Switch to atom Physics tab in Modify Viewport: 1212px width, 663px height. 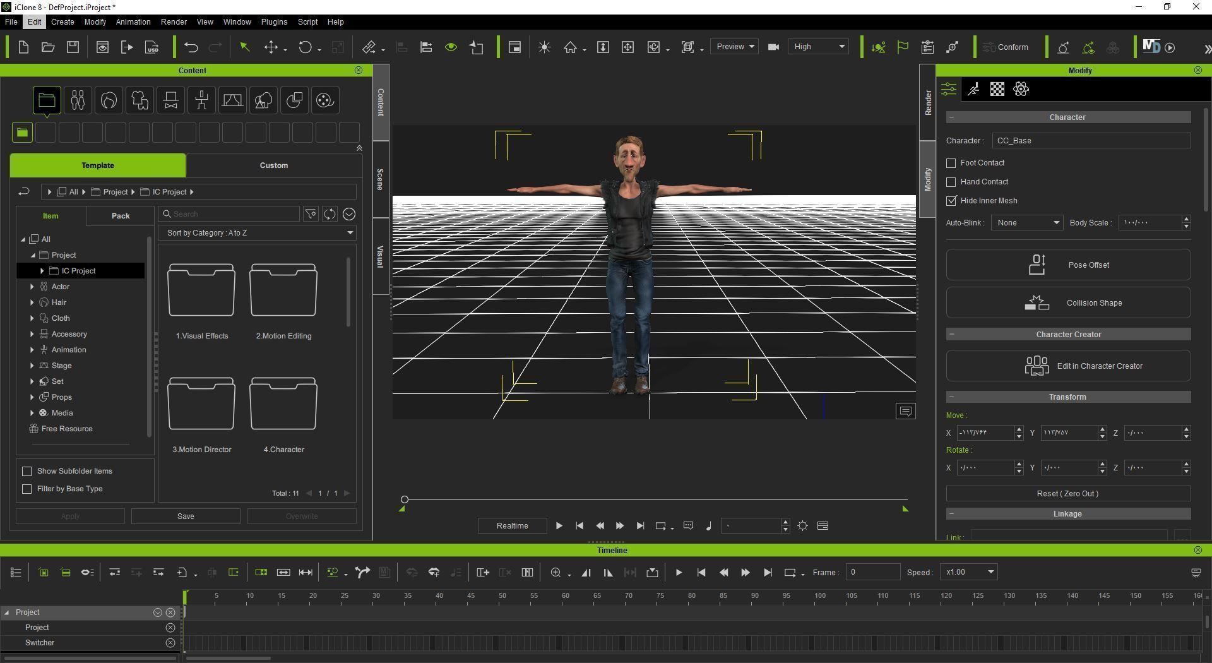1021,89
